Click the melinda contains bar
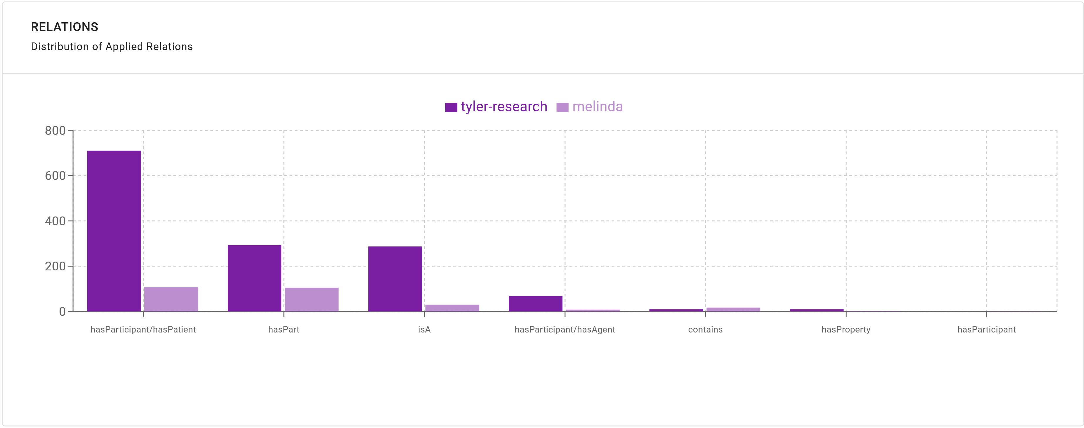 (x=733, y=310)
